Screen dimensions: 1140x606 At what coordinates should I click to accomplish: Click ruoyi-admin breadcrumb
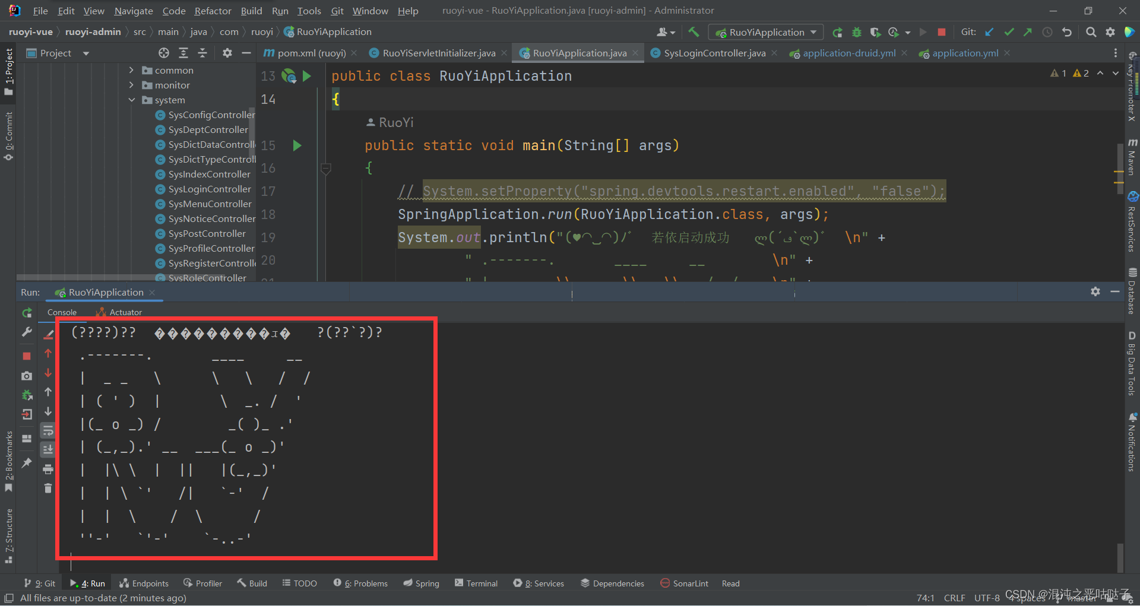(93, 31)
